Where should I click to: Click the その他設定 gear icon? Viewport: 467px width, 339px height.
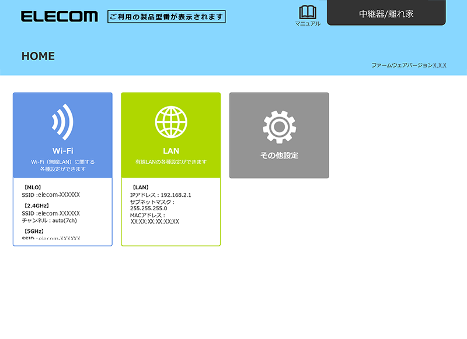pos(279,127)
